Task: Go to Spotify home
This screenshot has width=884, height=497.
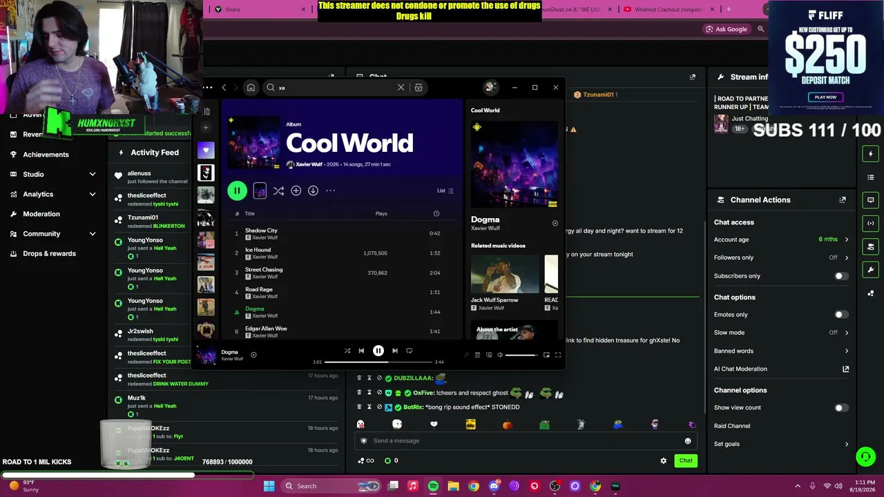Action: coord(251,88)
